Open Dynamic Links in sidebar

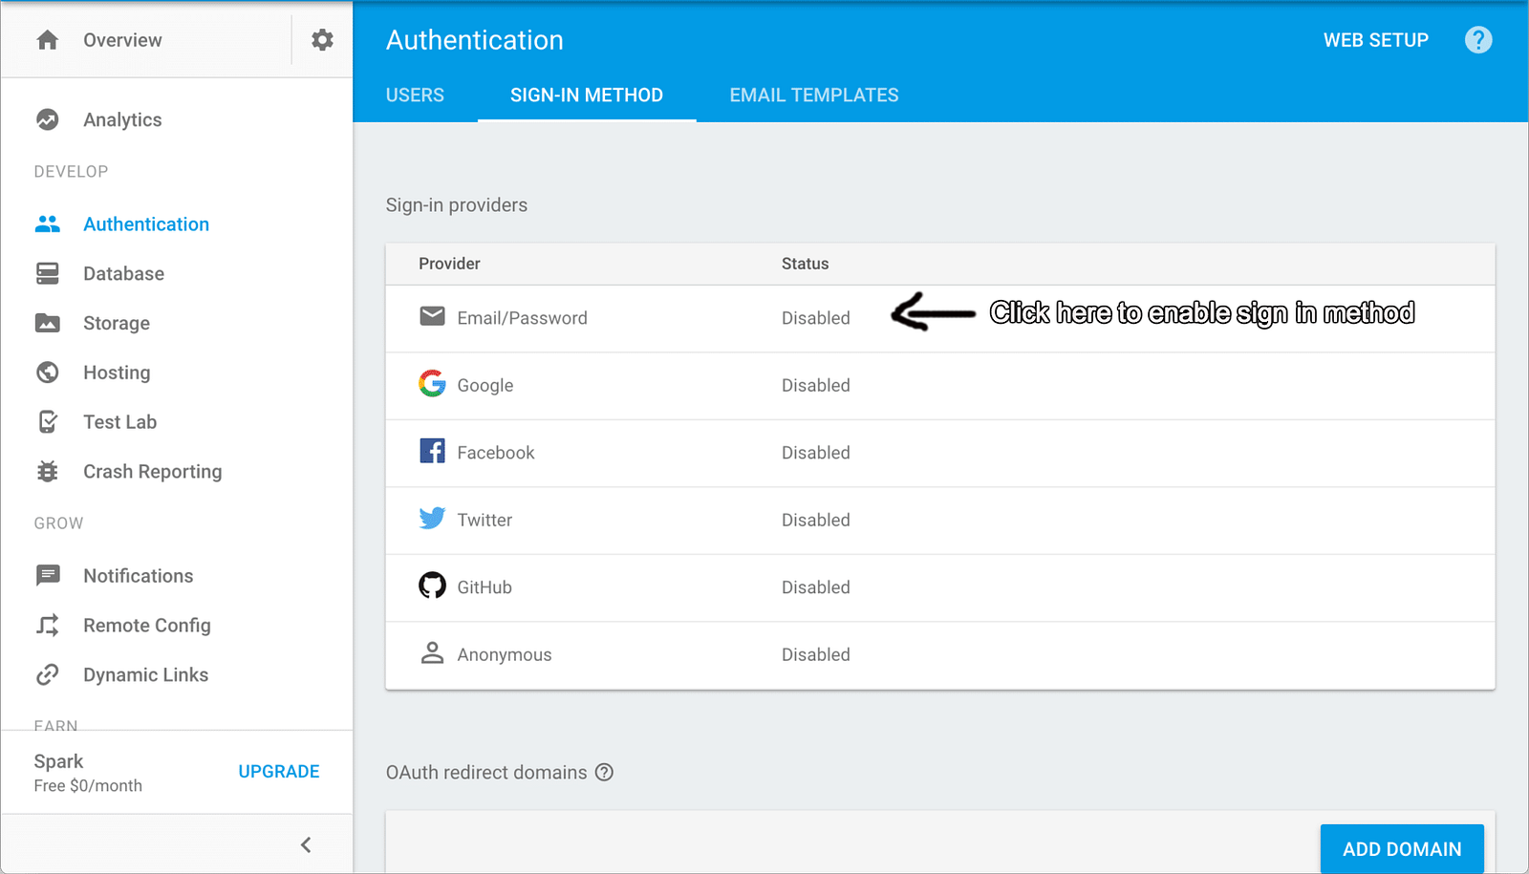click(x=145, y=675)
